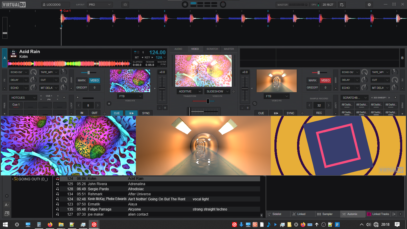
Task: Click right deck clone deck icon
Action: [x=255, y=103]
